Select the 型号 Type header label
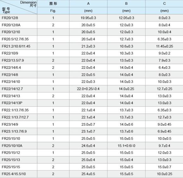Viewport: 183px width, 178px height. tap(6, 10)
